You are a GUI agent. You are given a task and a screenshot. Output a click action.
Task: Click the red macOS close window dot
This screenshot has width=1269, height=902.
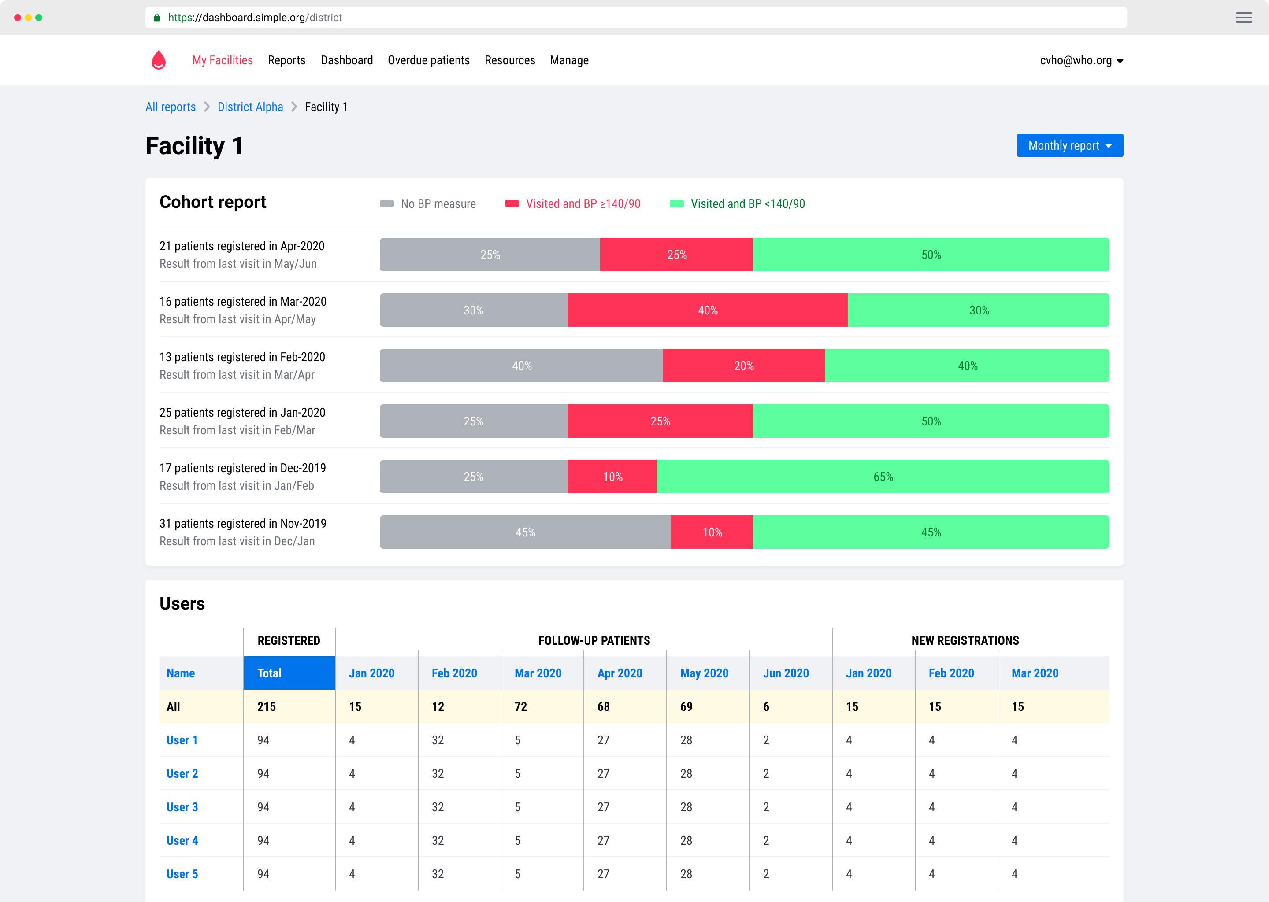(18, 18)
